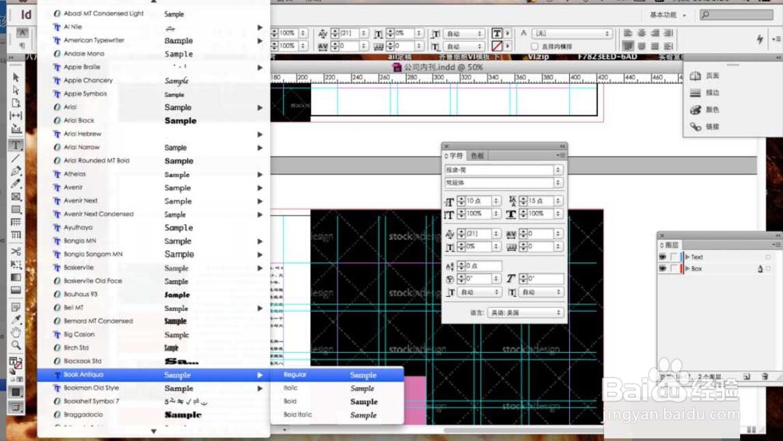Create new layer in Layers panel

(x=747, y=377)
